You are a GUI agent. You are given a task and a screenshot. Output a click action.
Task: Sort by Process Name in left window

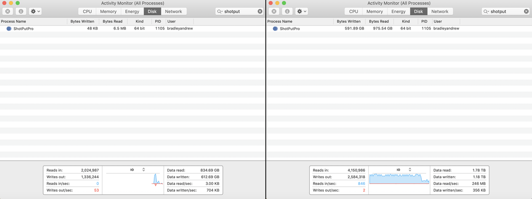(x=33, y=21)
